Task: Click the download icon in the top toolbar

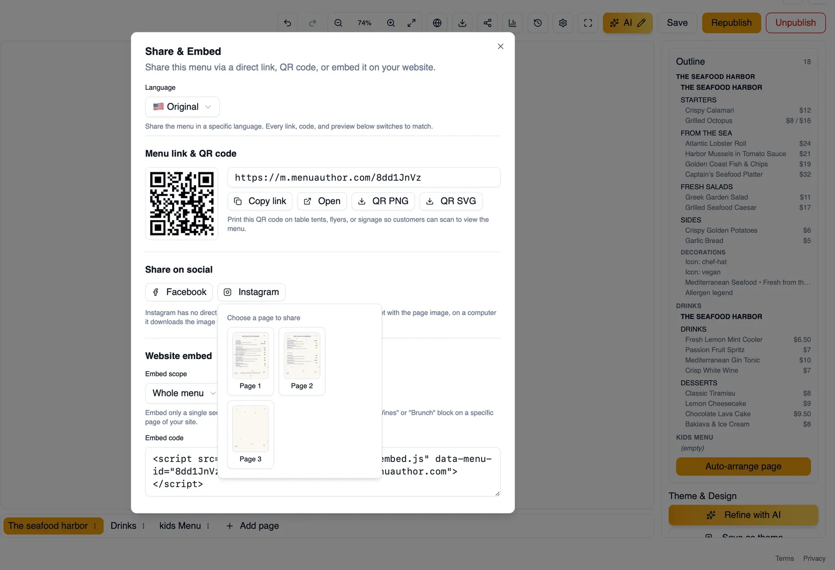Action: point(462,23)
